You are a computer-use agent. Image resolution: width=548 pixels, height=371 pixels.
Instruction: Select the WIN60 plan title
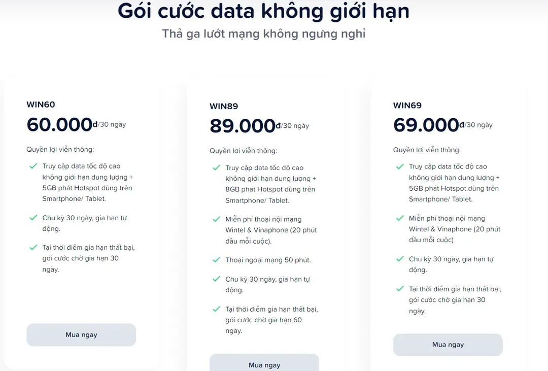pyautogui.click(x=41, y=105)
